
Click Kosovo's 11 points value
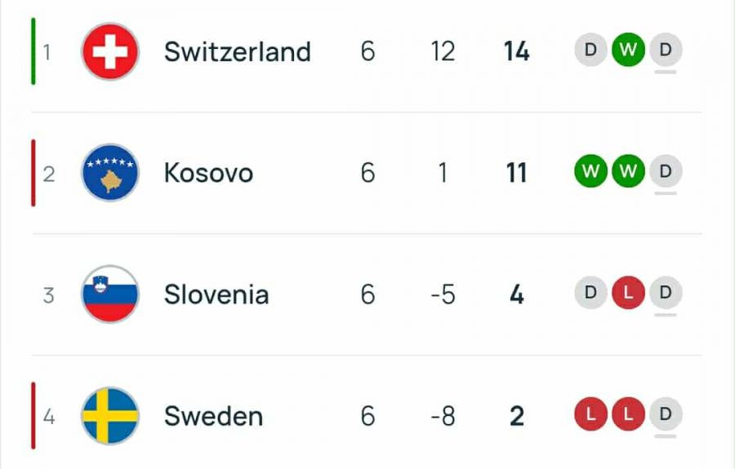(x=516, y=173)
